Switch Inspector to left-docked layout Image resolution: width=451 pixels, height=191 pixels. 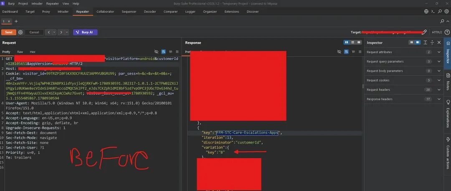(x=412, y=42)
